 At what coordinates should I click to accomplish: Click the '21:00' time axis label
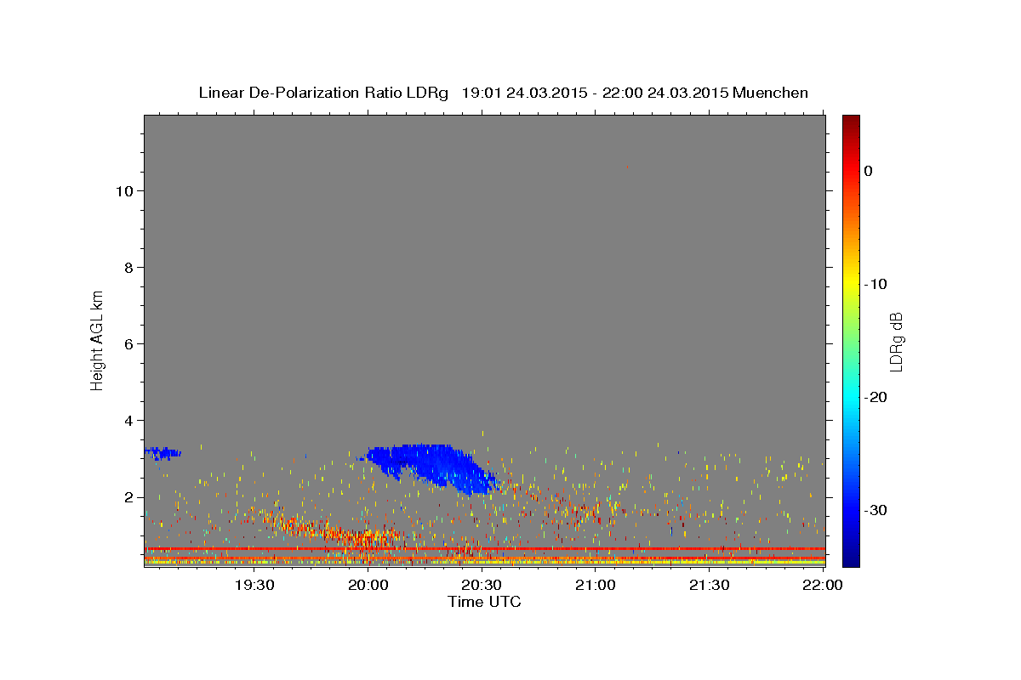[x=596, y=585]
